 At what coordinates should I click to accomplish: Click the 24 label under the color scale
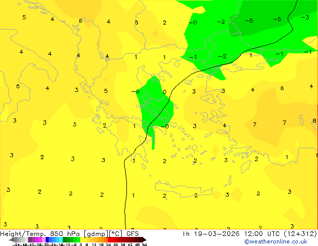coord(108,244)
